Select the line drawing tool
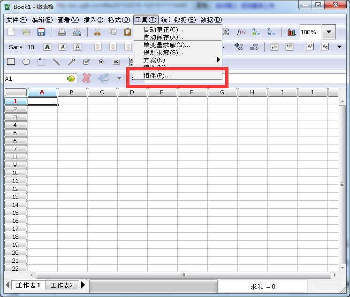Viewport: 350px width, 297px height. click(x=56, y=61)
